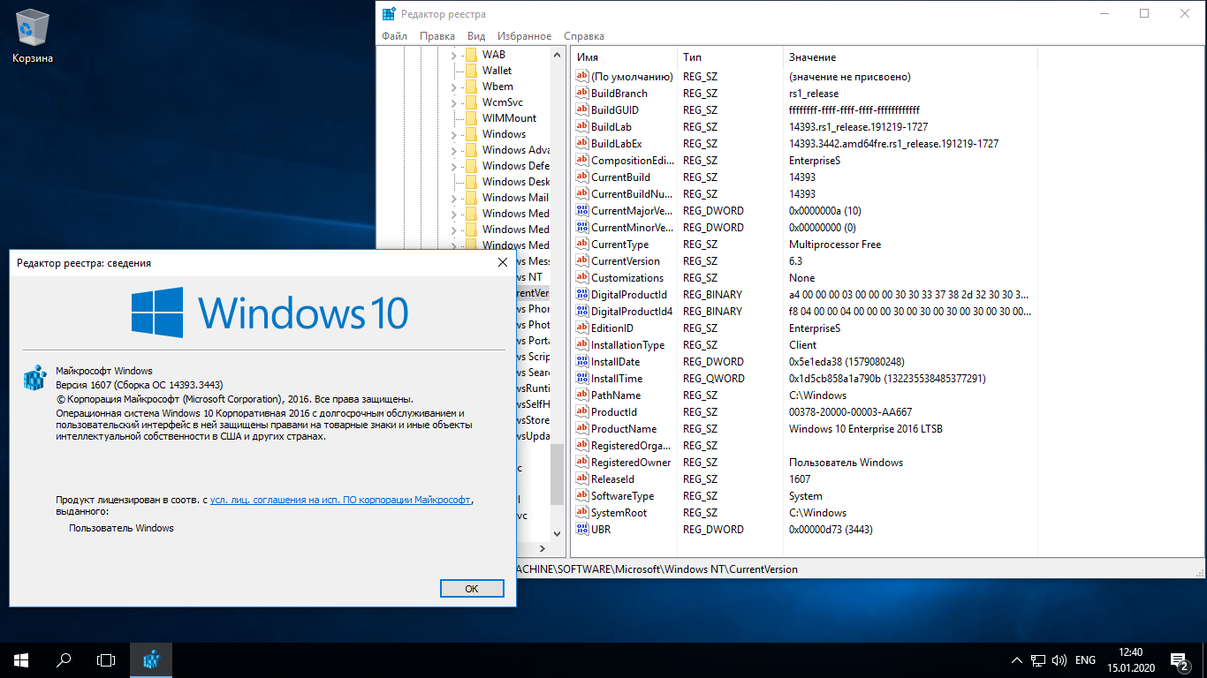Expand the Windows Adva... tree node
The width and height of the screenshot is (1207, 678).
pyautogui.click(x=453, y=150)
